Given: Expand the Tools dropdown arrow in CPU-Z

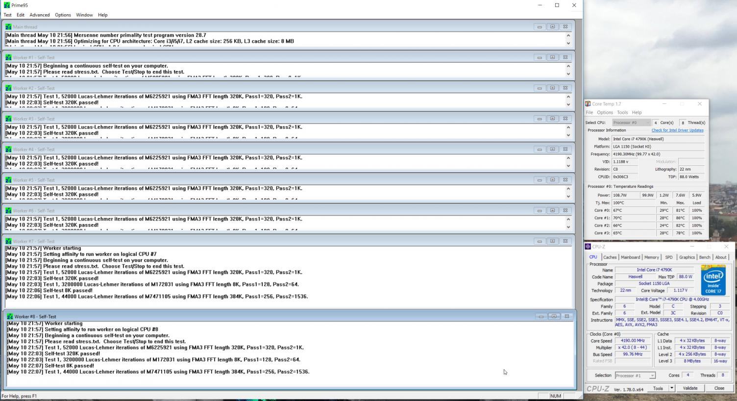Looking at the screenshot, I should (x=672, y=388).
